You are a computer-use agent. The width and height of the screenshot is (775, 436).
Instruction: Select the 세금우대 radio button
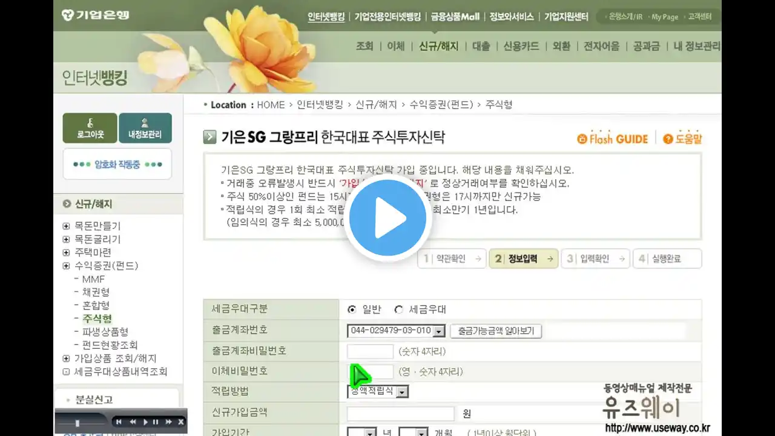(x=398, y=309)
